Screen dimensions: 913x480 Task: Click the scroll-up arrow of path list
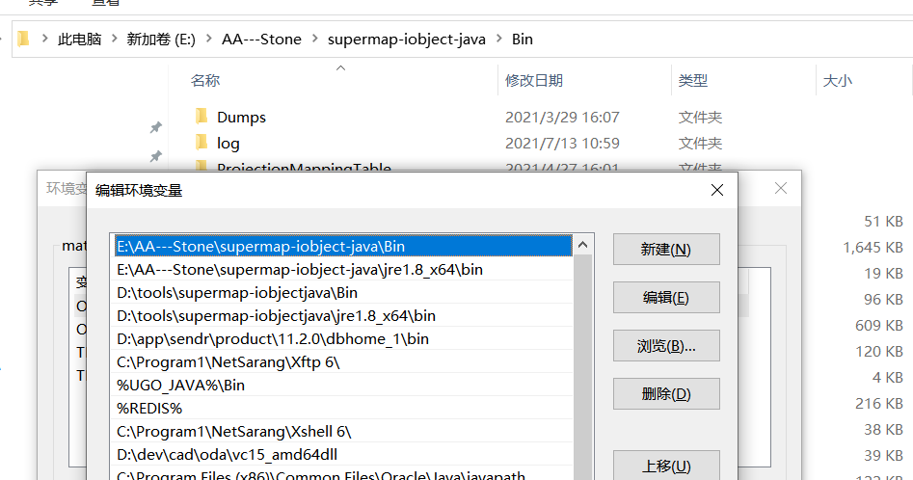583,246
